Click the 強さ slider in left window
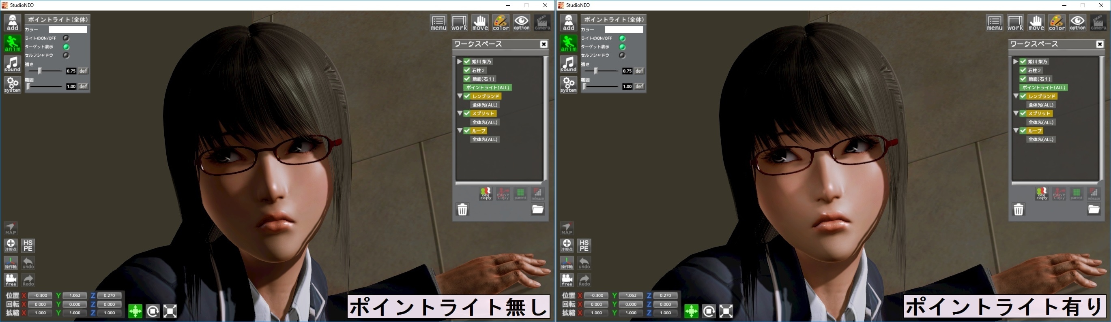Viewport: 1111px width, 322px height. click(x=45, y=70)
